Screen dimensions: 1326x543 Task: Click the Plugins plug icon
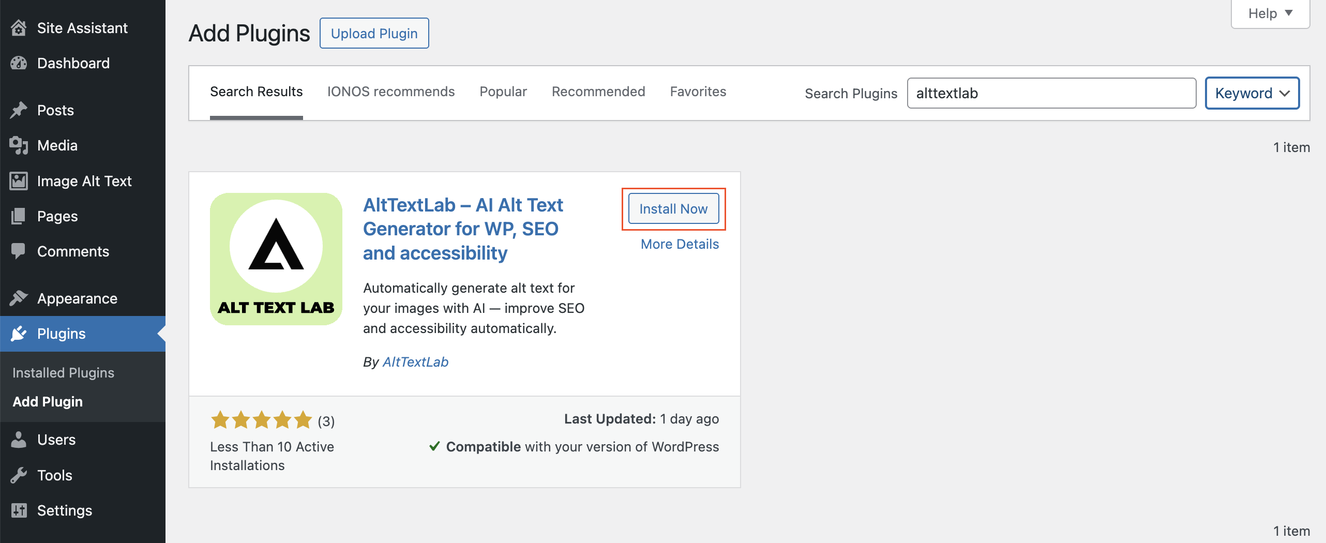tap(19, 334)
